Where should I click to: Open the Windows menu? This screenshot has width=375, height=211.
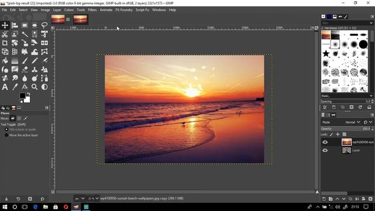[x=159, y=10]
